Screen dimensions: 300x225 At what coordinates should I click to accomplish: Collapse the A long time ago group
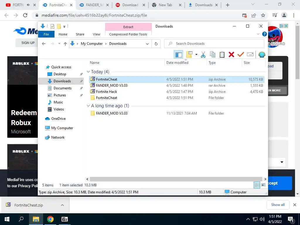click(88, 105)
